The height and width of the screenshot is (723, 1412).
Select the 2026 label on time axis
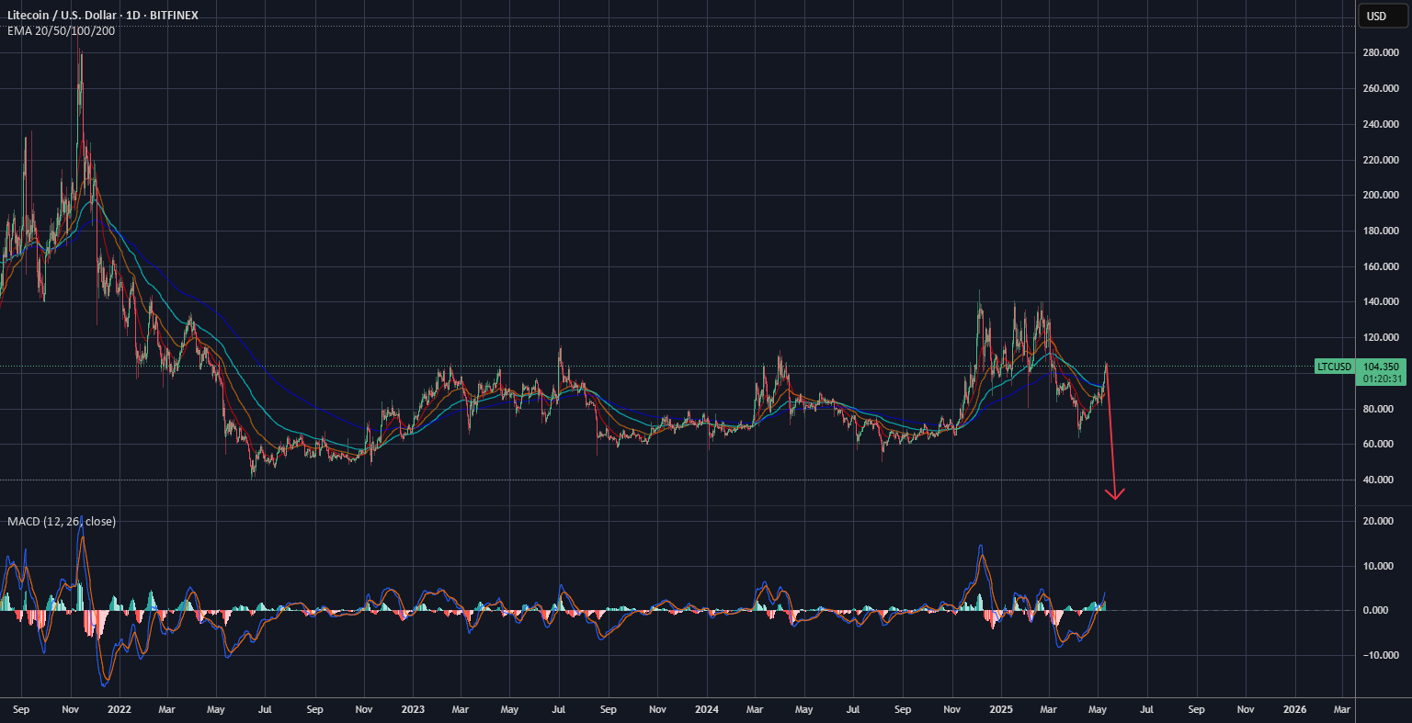click(1294, 709)
